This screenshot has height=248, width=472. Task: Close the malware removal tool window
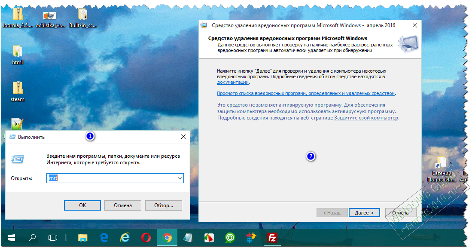(x=415, y=25)
